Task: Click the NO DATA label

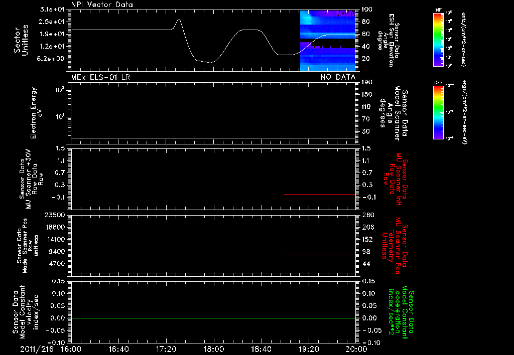Action: click(x=338, y=77)
